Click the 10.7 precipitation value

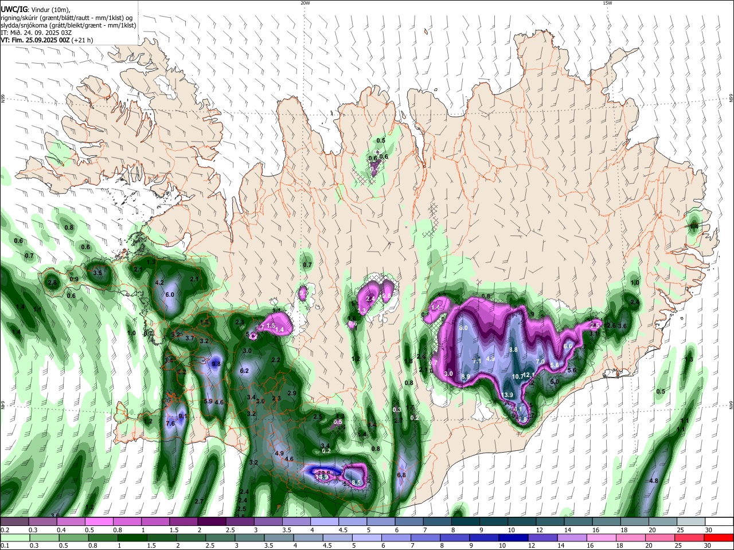click(518, 376)
